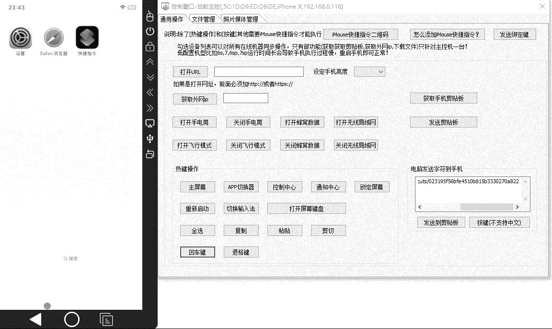Click the double chevron up icon
The height and width of the screenshot is (329, 552).
tap(150, 62)
